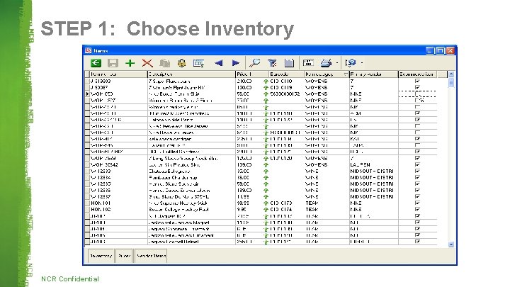This screenshot has width=510, height=287.
Task: Toggle Ecommerce checkbox in HON 101 row
Action: point(418,203)
